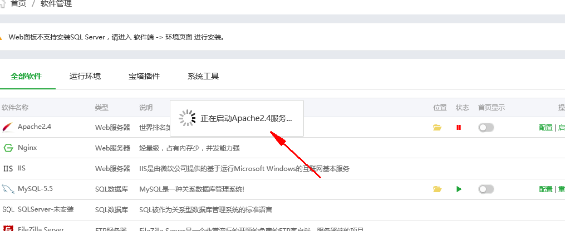
Task: Click the IIS description about Microsoft Windows
Action: [244, 168]
